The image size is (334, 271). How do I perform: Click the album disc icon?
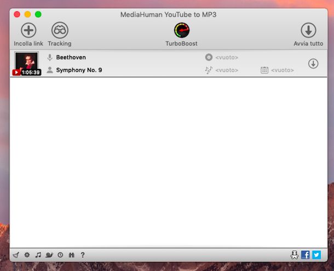[209, 57]
